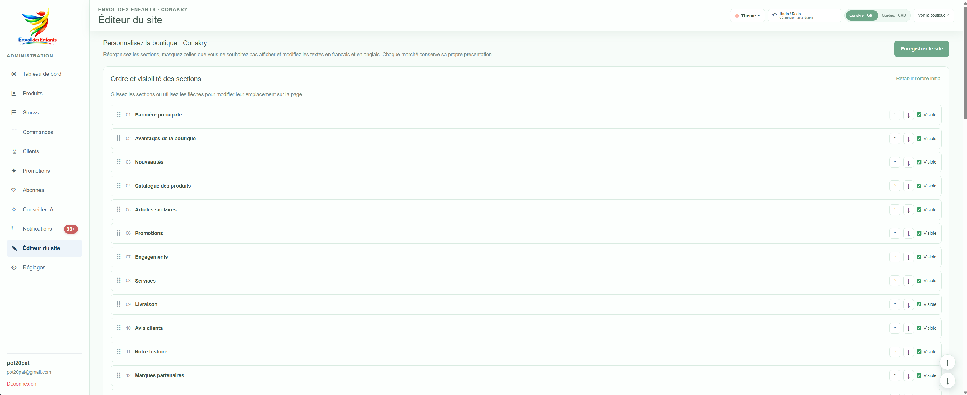Toggle Visible checkbox for Engagements
Screen dimensions: 967x395
pyautogui.click(x=918, y=257)
